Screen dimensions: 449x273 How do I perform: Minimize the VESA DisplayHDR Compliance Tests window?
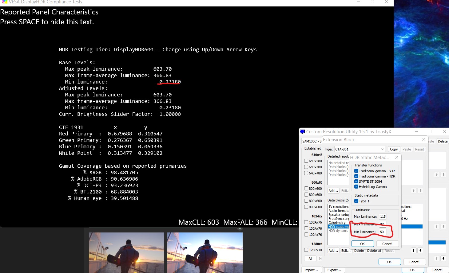pyautogui.click(x=359, y=2)
